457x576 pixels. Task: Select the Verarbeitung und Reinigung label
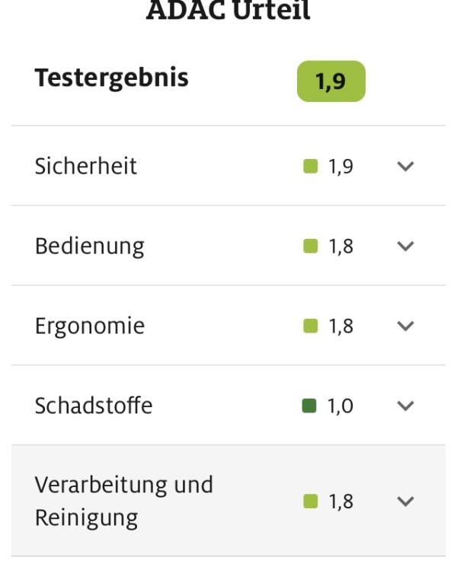123,501
